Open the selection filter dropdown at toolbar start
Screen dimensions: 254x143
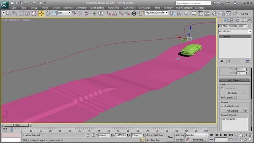[x=4, y=13]
